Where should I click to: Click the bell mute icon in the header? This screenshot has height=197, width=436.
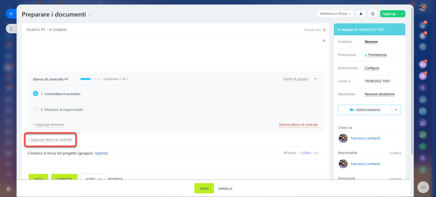[361, 14]
